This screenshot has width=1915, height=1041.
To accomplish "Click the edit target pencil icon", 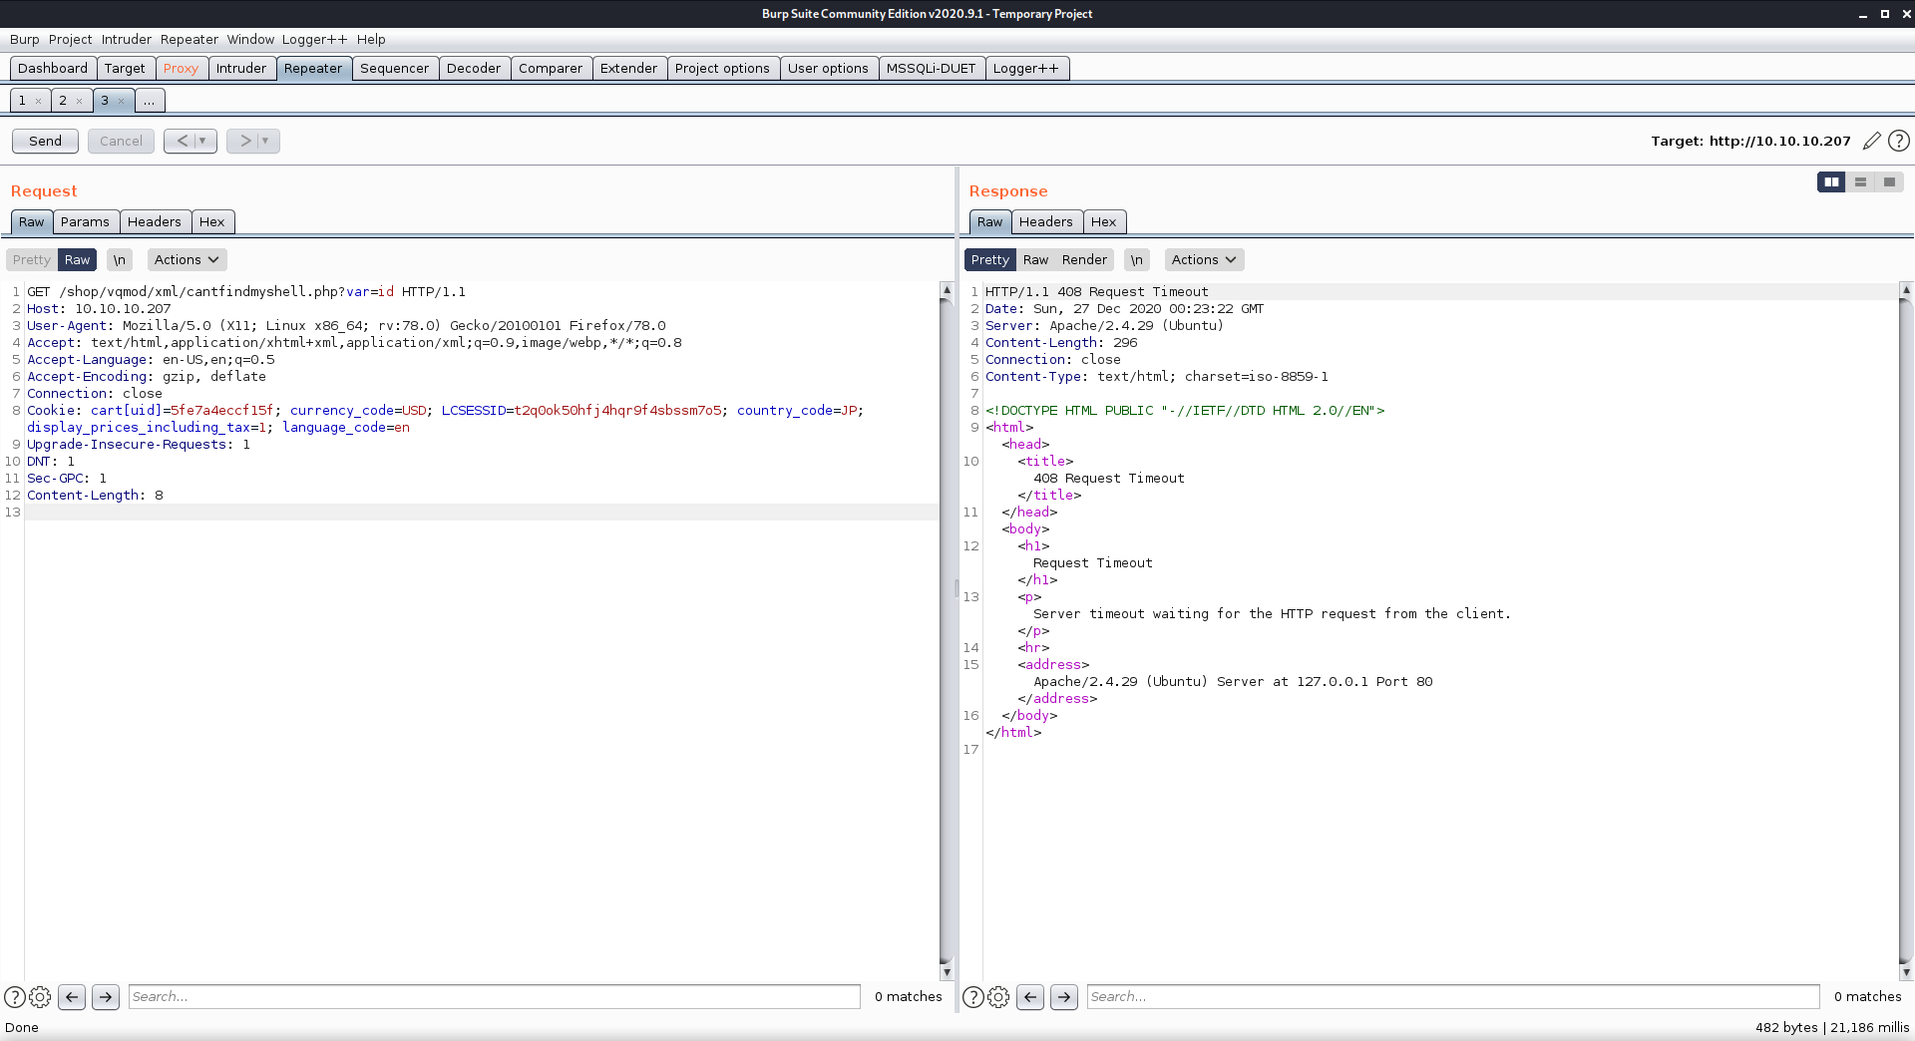I will [x=1871, y=141].
